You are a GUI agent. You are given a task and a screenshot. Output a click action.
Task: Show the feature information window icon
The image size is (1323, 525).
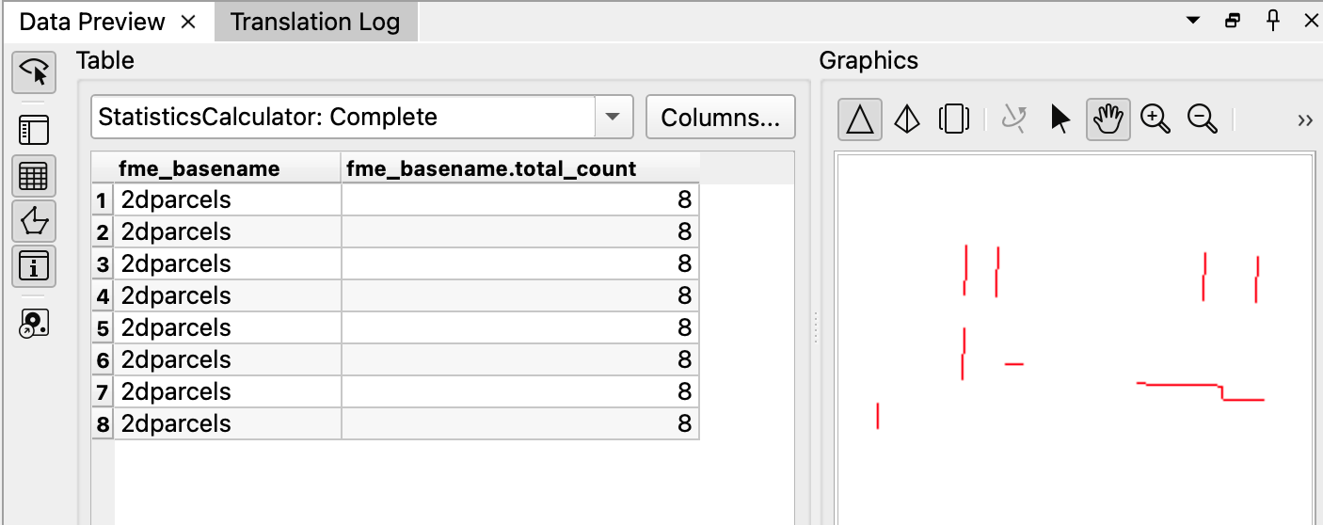pos(34,266)
